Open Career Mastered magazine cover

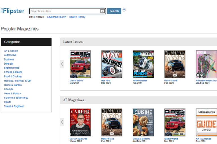pos(80,123)
